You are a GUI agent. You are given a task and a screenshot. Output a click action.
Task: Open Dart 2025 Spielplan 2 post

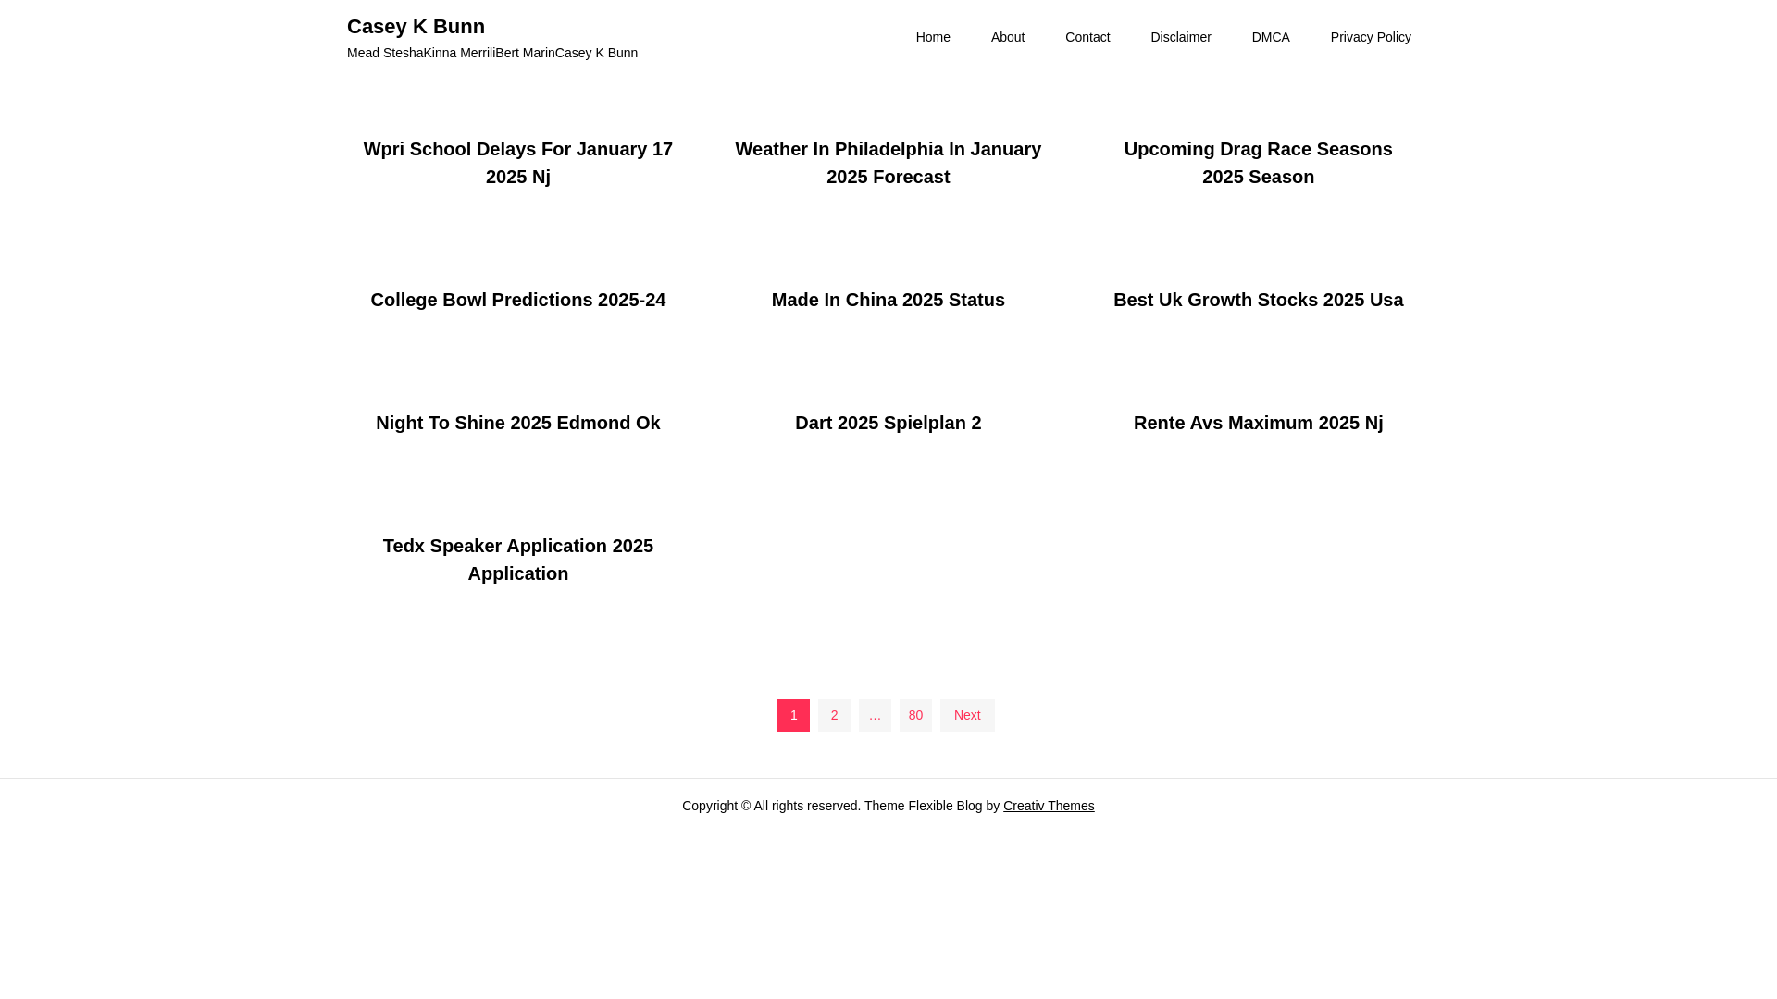[x=888, y=423]
